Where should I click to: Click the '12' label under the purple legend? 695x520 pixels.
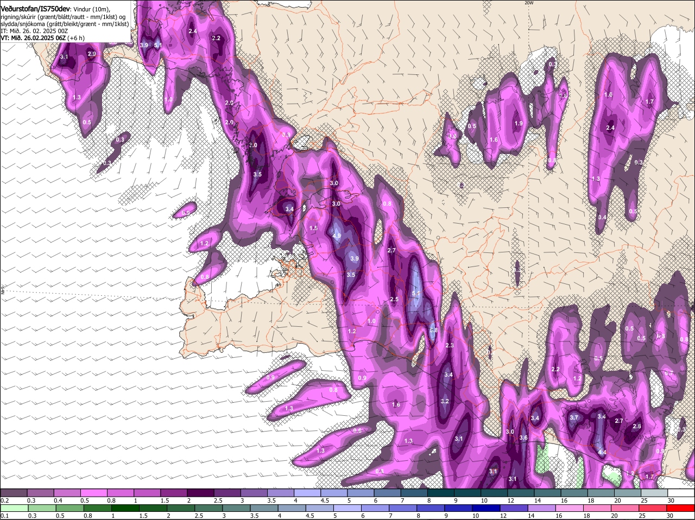pos(510,500)
